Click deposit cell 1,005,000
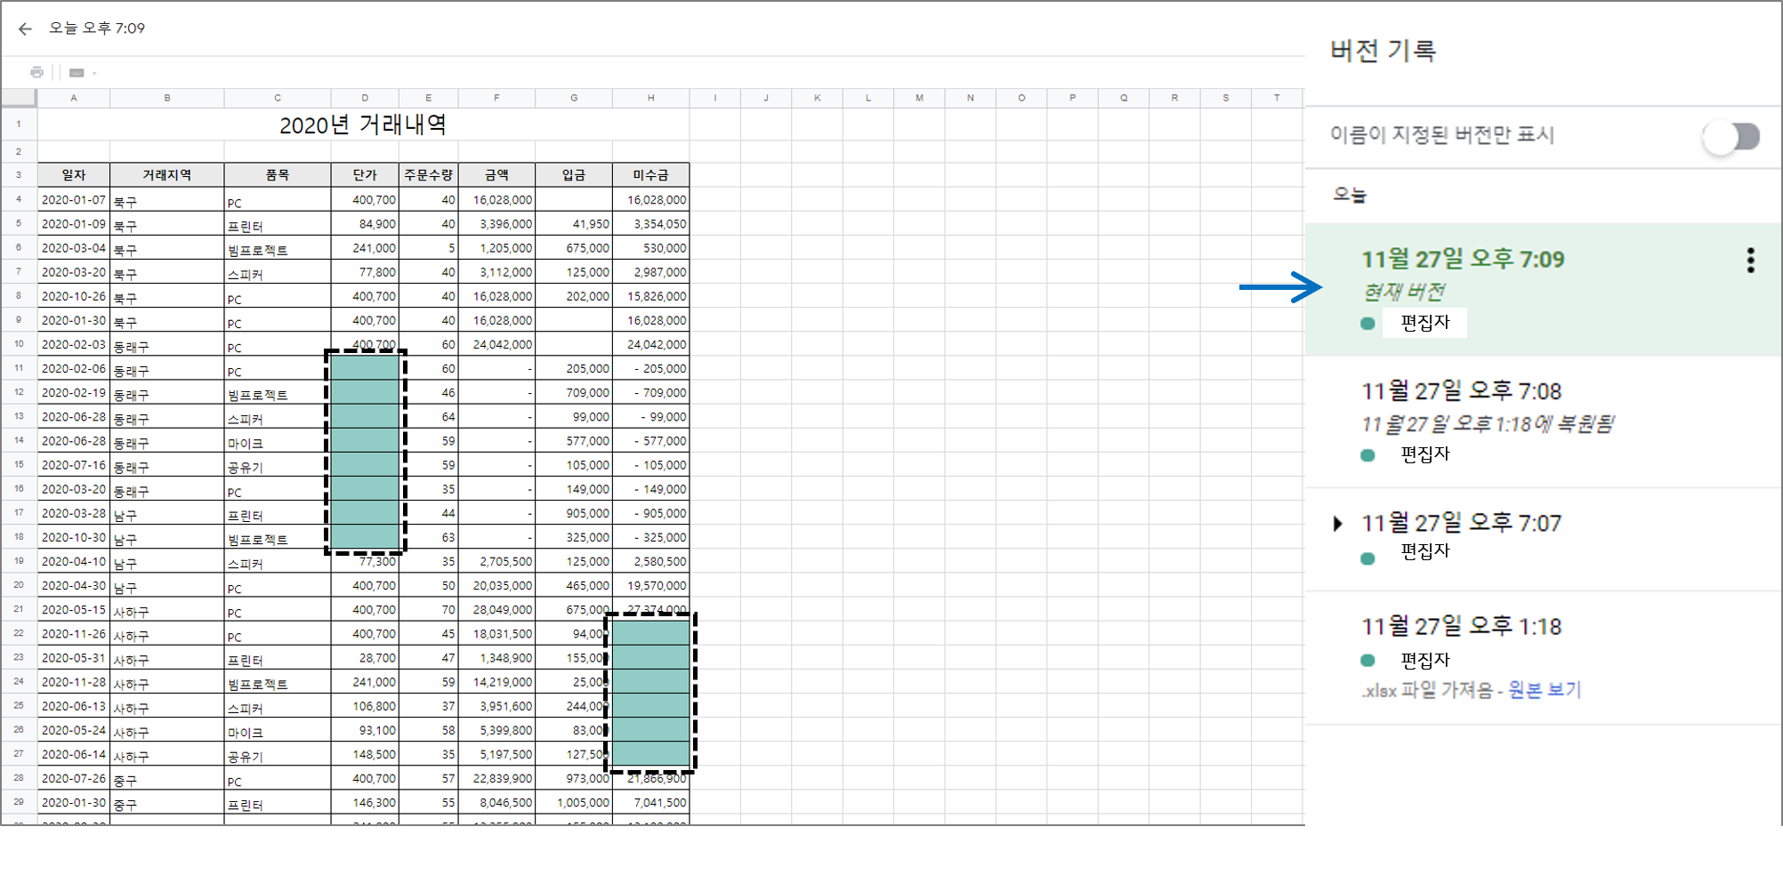The image size is (1783, 891). tap(574, 802)
